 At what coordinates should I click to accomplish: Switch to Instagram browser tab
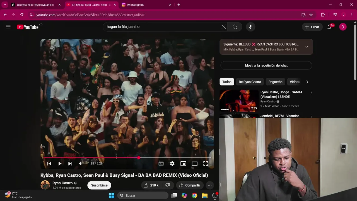pyautogui.click(x=146, y=5)
